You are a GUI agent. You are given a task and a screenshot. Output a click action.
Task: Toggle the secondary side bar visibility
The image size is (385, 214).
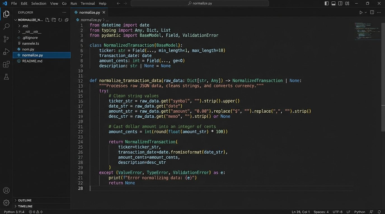pos(340,4)
